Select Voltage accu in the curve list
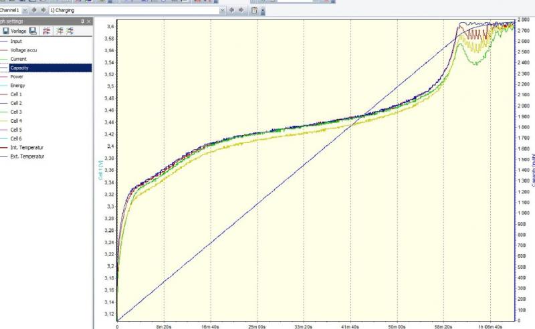Image resolution: width=535 pixels, height=329 pixels. click(23, 50)
